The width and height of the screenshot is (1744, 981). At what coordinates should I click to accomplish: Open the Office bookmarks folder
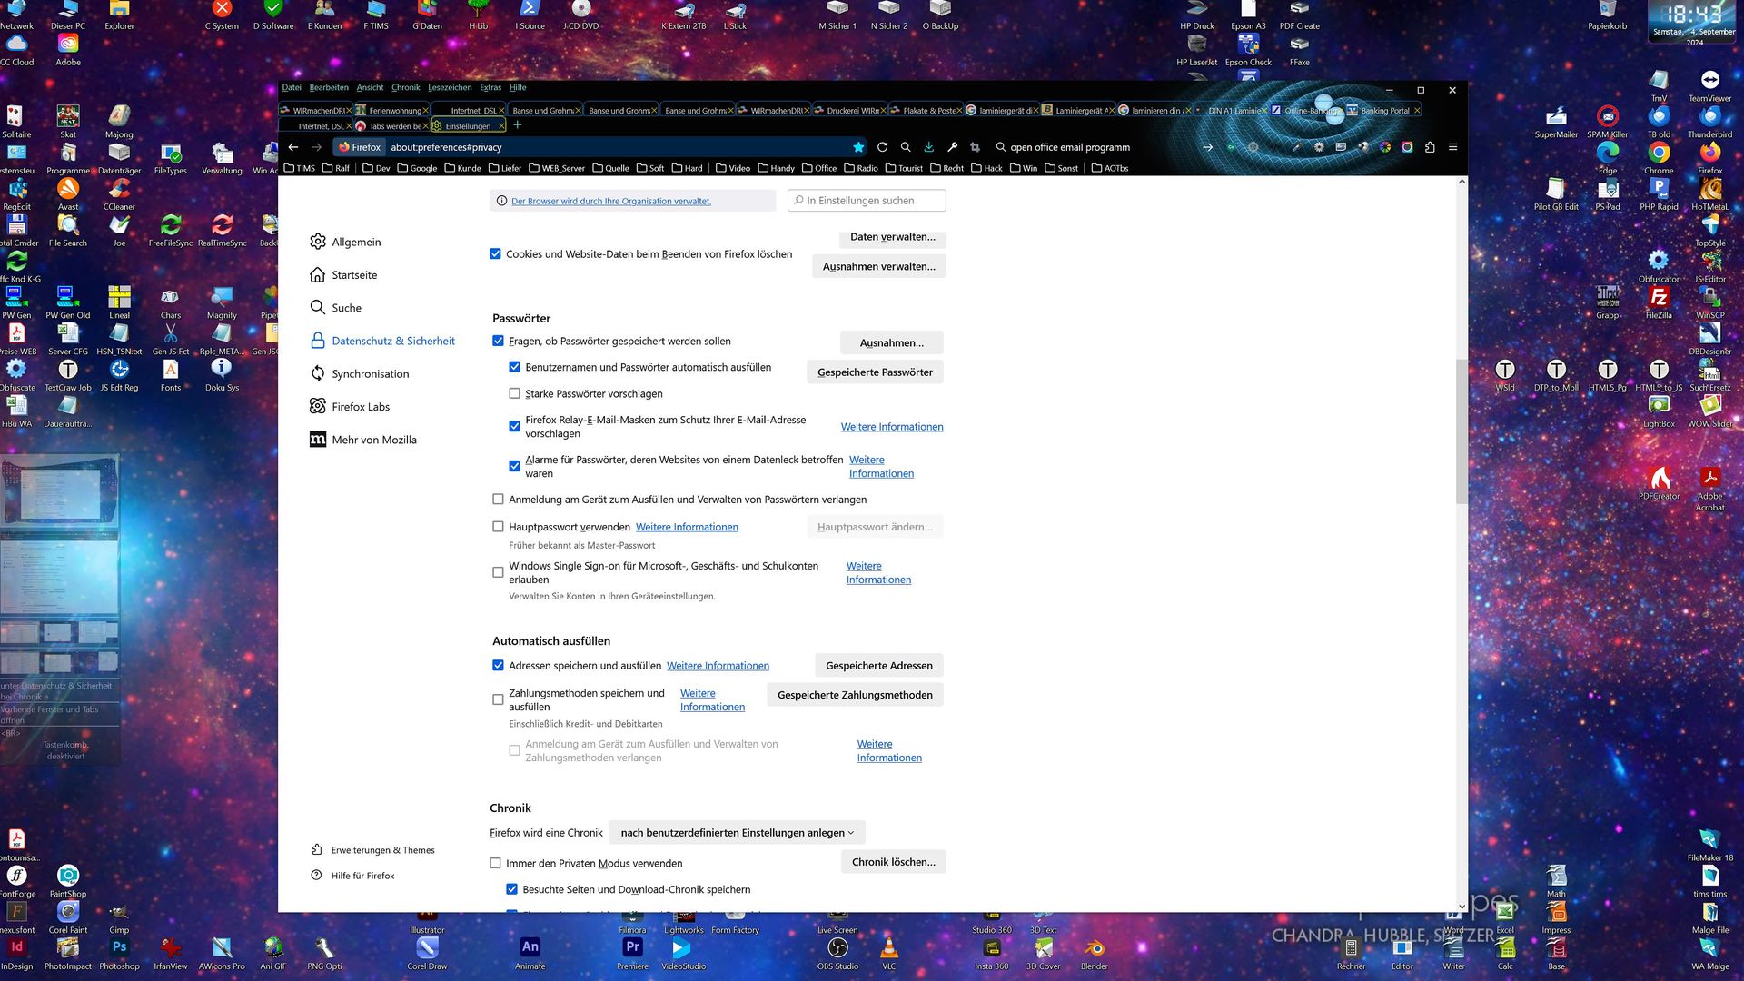coord(819,168)
